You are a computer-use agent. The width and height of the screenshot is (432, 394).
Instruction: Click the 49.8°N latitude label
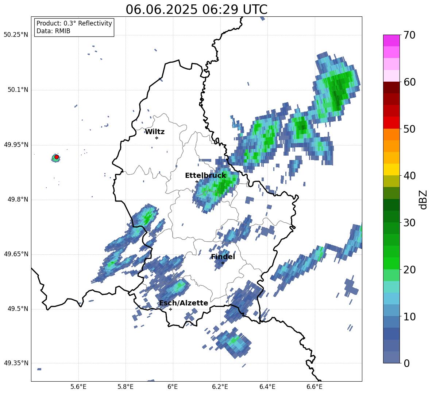pos(18,199)
